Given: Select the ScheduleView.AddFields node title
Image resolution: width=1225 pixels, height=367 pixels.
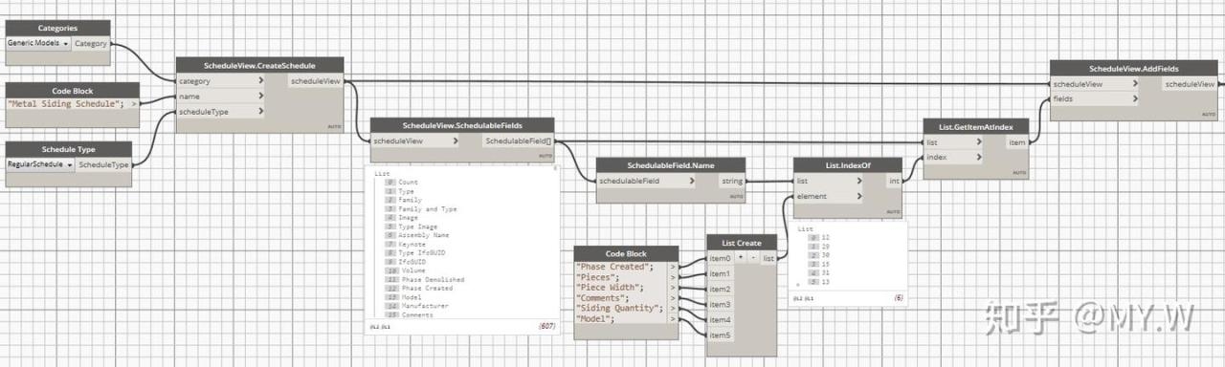Looking at the screenshot, I should [x=1133, y=68].
